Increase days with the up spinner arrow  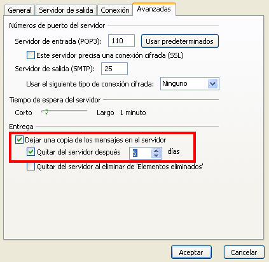pyautogui.click(x=156, y=151)
